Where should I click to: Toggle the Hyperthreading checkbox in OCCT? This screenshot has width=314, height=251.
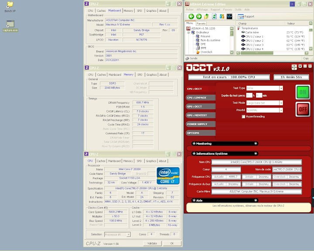click(x=243, y=116)
